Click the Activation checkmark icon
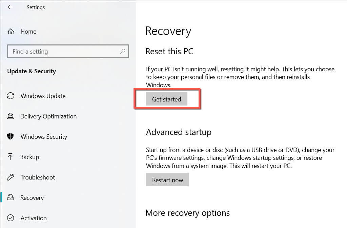 coord(11,218)
